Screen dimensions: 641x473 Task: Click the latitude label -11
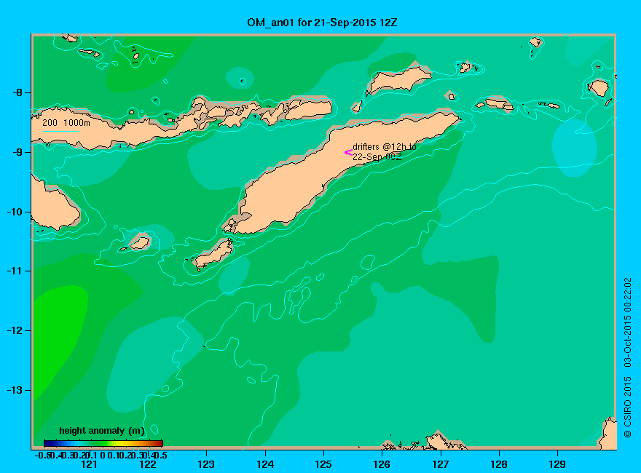pyautogui.click(x=15, y=271)
